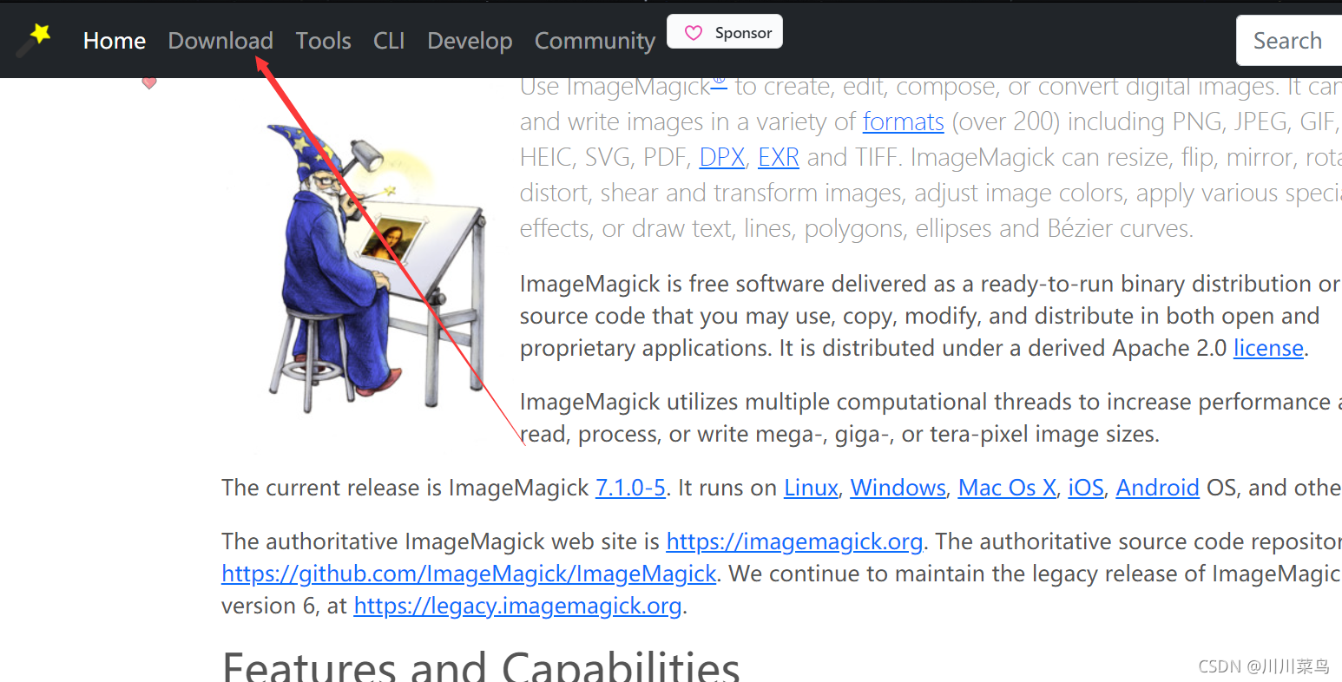This screenshot has height=682, width=1342.
Task: Navigate to the Community section
Action: [x=595, y=41]
